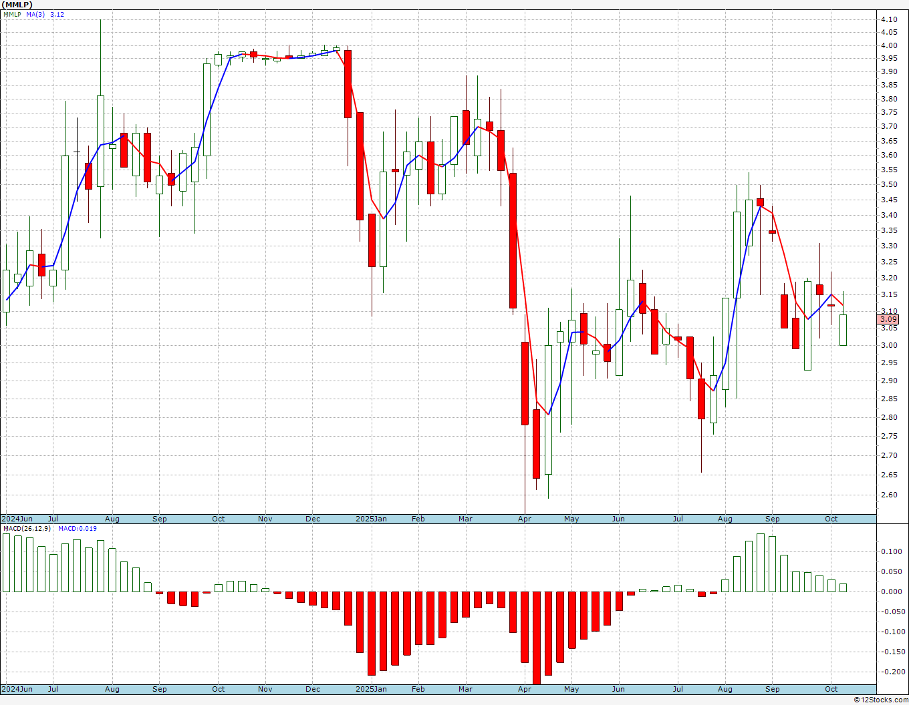The height and width of the screenshot is (705, 909).
Task: Click 2025Jan on the price chart date axis
Action: [x=371, y=519]
